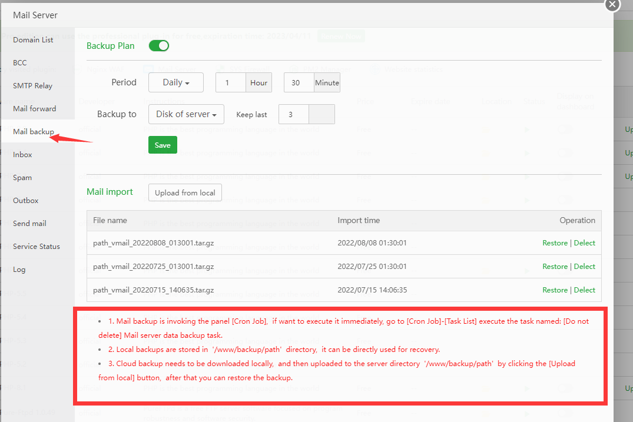Delete path_vmail_20220725_013001.tar.gz backup

coord(585,266)
